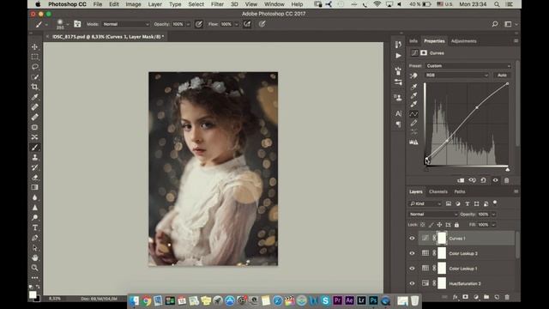Select the Brush tool in left toolbar
This screenshot has height=309, width=549.
pyautogui.click(x=34, y=147)
